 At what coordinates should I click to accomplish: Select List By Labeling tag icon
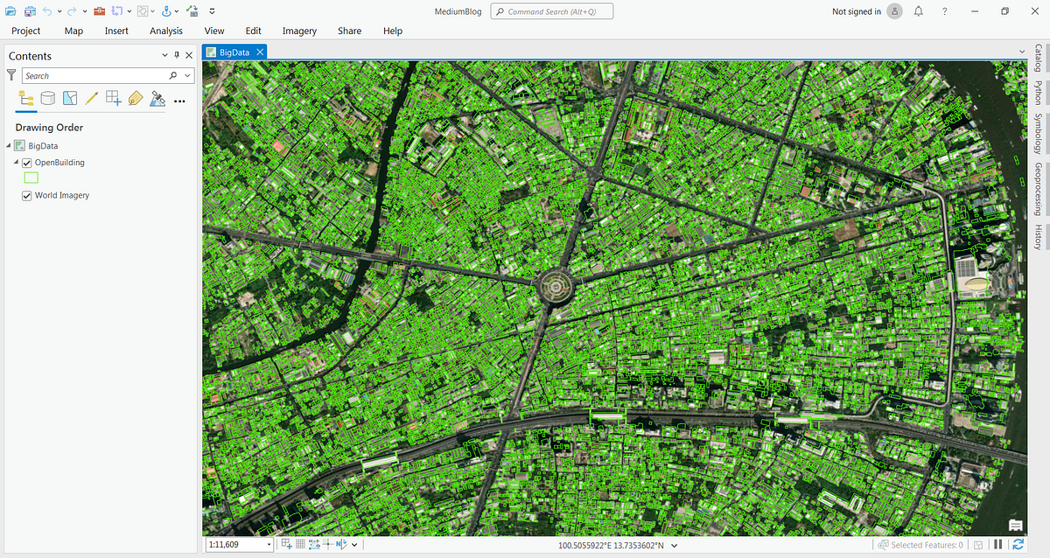135,98
